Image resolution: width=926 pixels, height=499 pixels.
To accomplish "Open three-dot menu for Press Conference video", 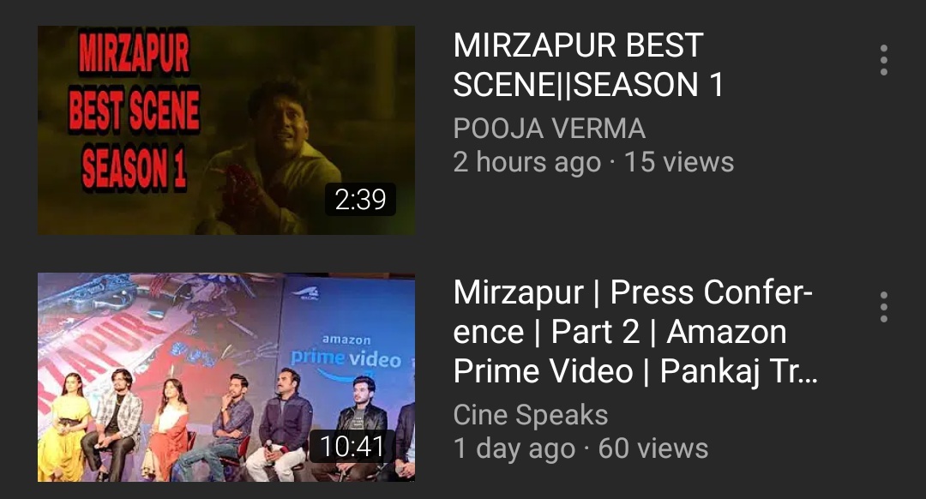I will click(x=883, y=307).
